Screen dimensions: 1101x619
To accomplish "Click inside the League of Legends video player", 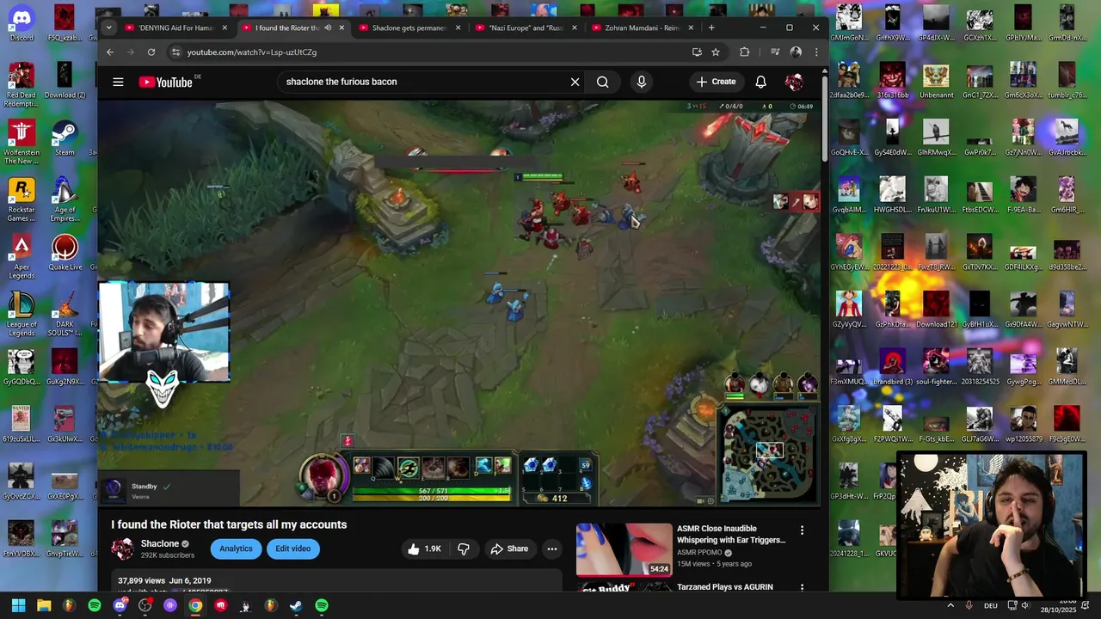I will 460,303.
